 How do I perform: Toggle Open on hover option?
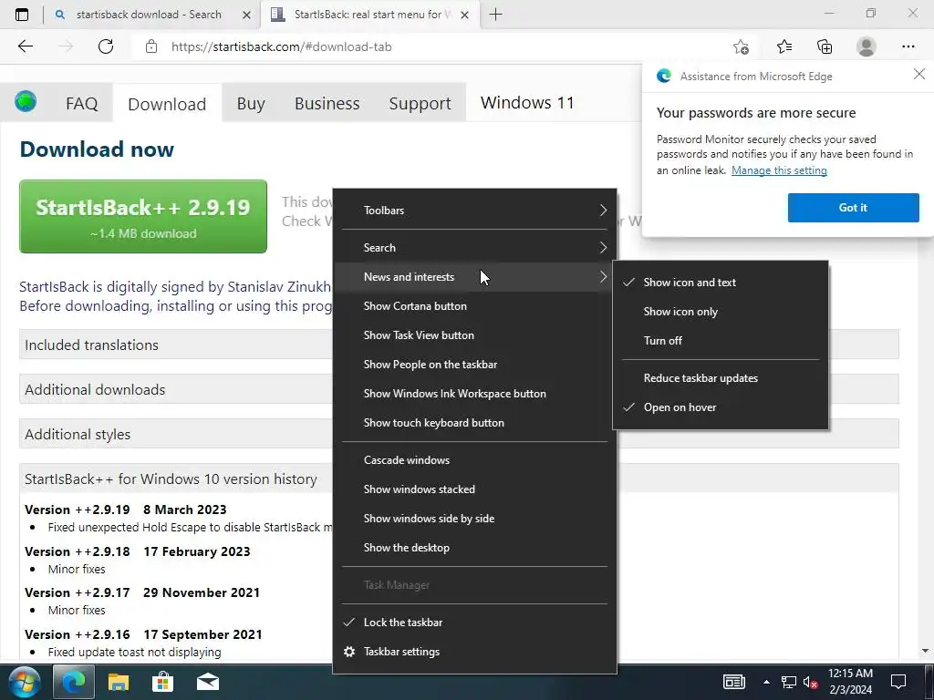coord(721,407)
